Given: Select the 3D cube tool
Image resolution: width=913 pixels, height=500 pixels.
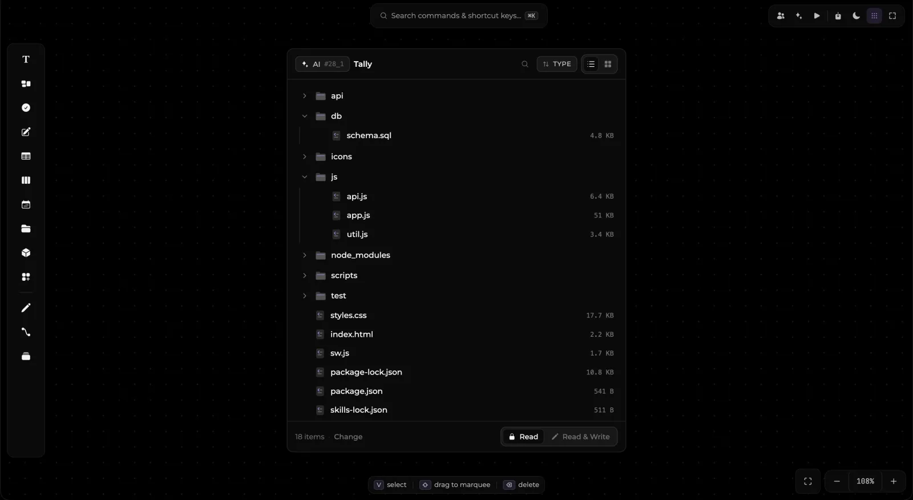Looking at the screenshot, I should 26,253.
